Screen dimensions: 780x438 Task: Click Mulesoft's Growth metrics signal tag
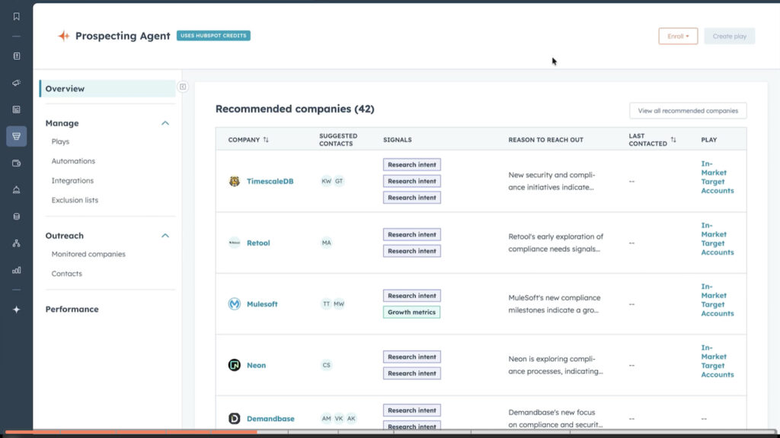click(411, 313)
